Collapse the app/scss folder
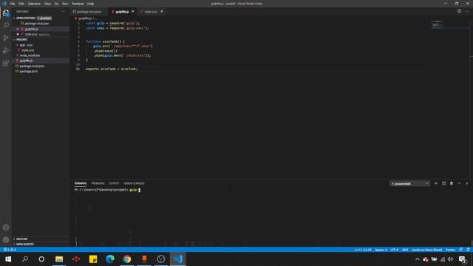Screen dimensions: 473x266 click(x=17, y=45)
